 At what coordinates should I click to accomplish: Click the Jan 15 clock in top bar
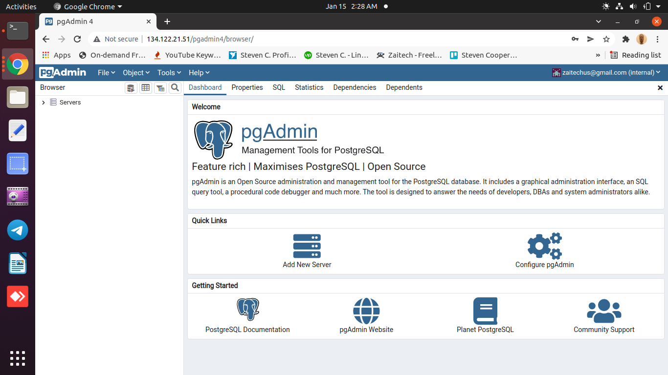point(352,6)
